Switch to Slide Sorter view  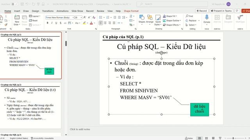206,138
